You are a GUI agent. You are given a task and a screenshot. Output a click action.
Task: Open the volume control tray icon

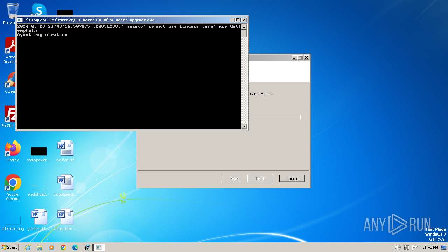pos(398,247)
